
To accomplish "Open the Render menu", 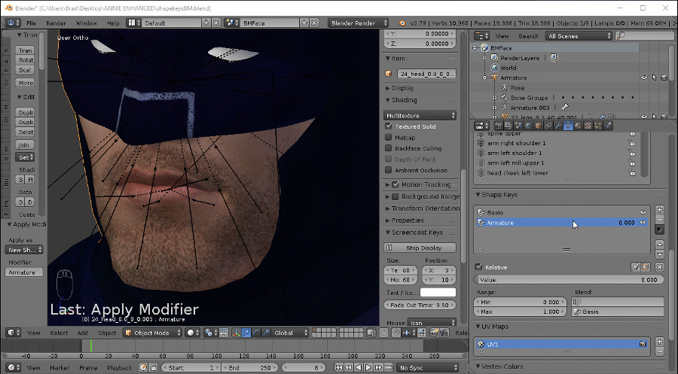I will pyautogui.click(x=56, y=23).
